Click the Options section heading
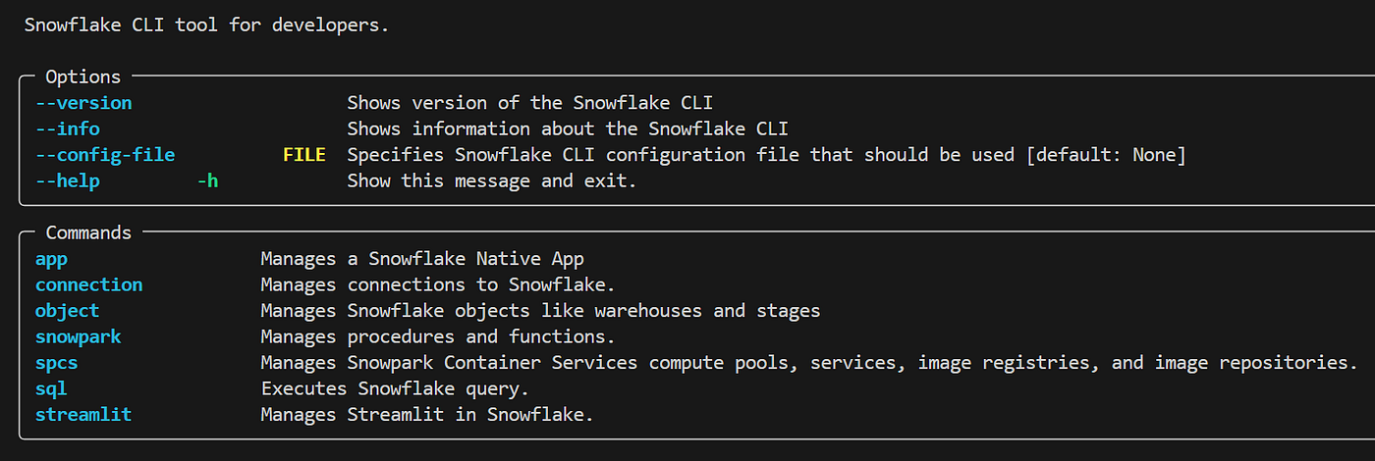 coord(83,77)
